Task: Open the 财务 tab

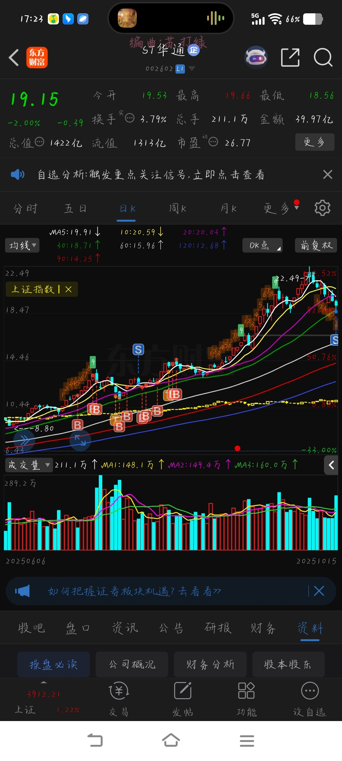Action: [263, 628]
